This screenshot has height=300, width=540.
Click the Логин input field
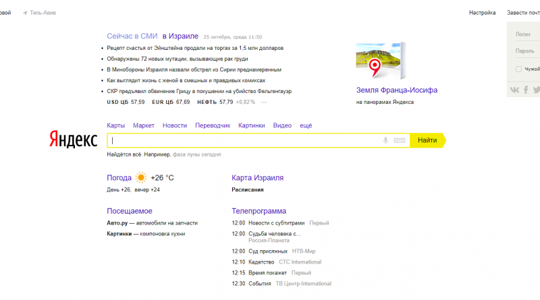(x=528, y=34)
